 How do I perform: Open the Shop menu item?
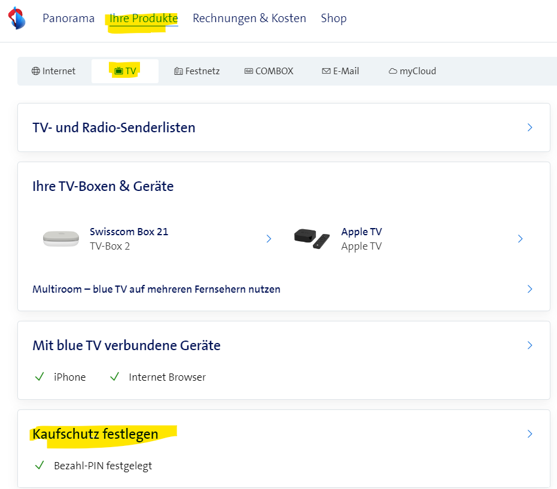[333, 19]
